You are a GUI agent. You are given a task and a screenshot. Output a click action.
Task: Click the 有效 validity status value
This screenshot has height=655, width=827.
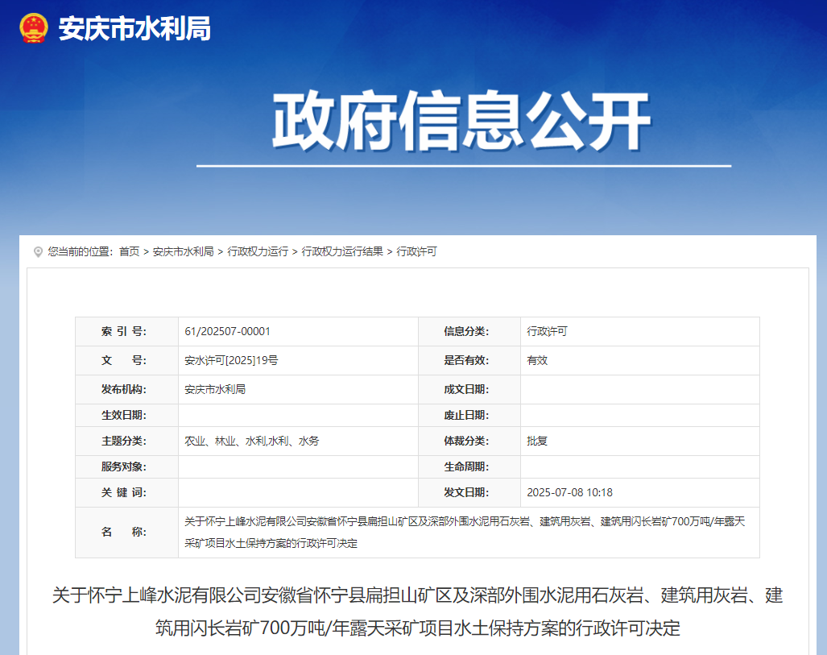(x=537, y=361)
